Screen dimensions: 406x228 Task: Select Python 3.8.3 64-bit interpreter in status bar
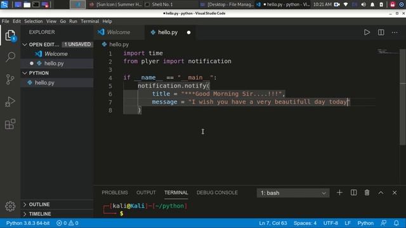[28, 223]
